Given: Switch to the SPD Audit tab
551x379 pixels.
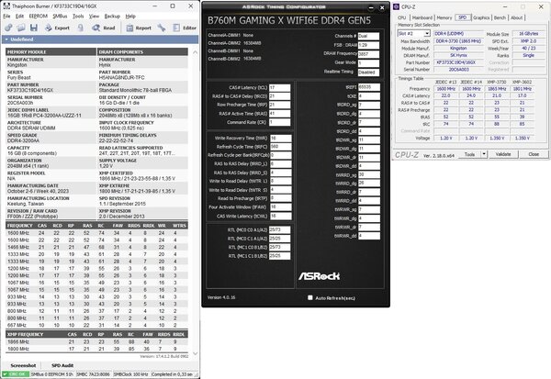Looking at the screenshot, I should tap(62, 365).
